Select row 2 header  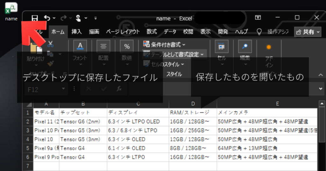28,122
